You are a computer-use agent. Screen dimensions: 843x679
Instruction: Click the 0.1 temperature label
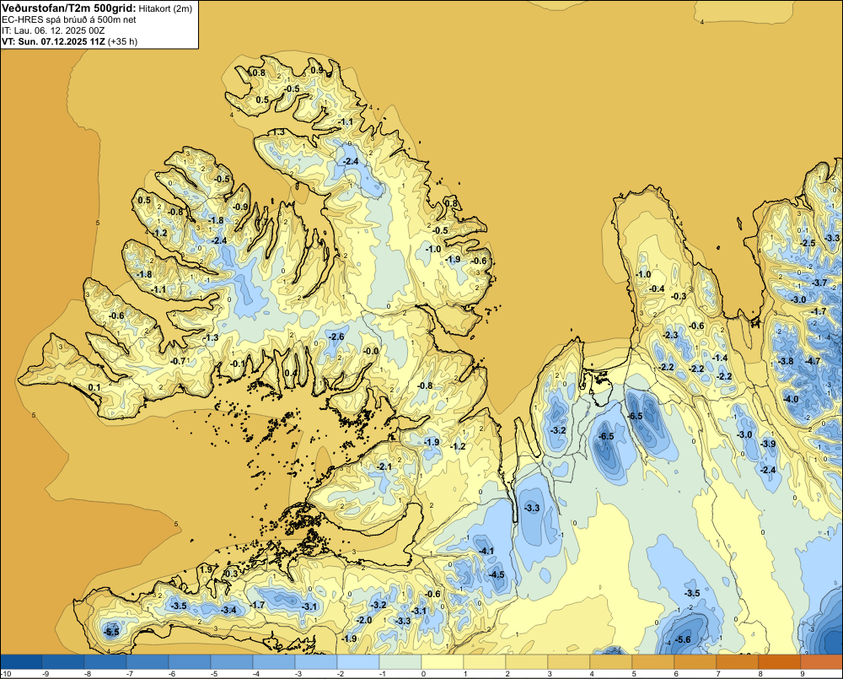click(94, 387)
